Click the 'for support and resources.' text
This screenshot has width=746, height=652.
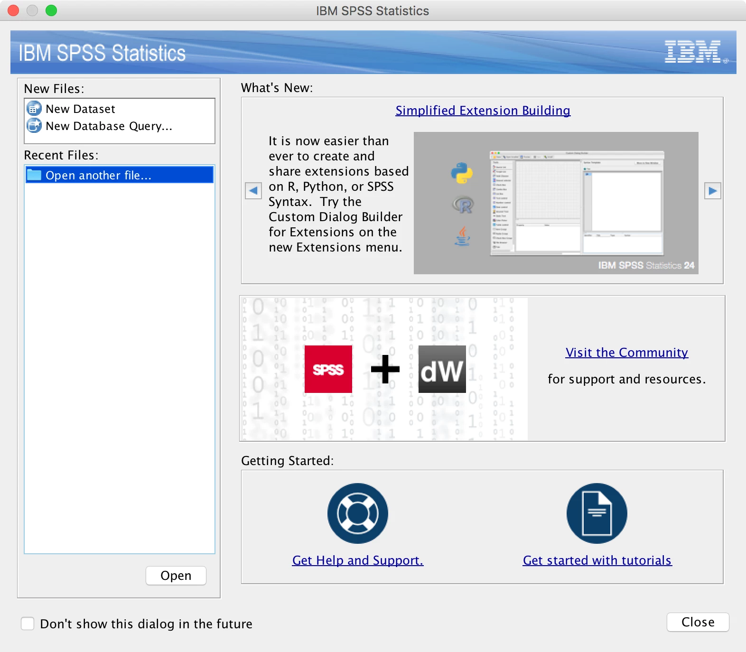(x=627, y=379)
